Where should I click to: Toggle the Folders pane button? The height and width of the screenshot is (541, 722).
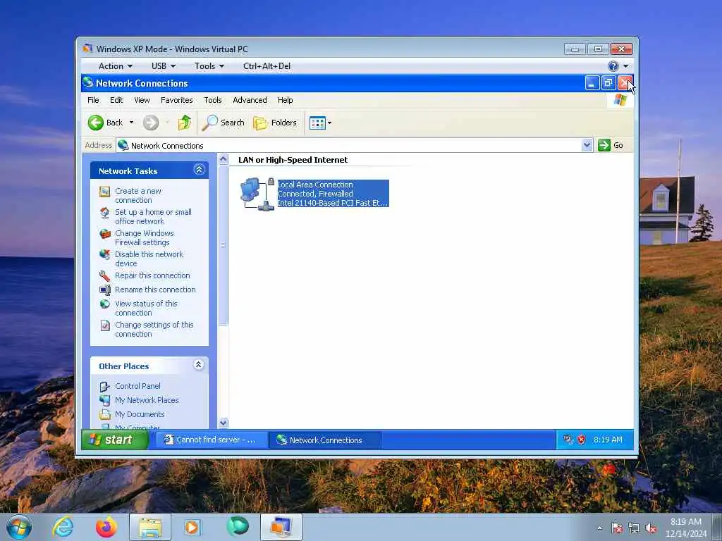(x=276, y=123)
